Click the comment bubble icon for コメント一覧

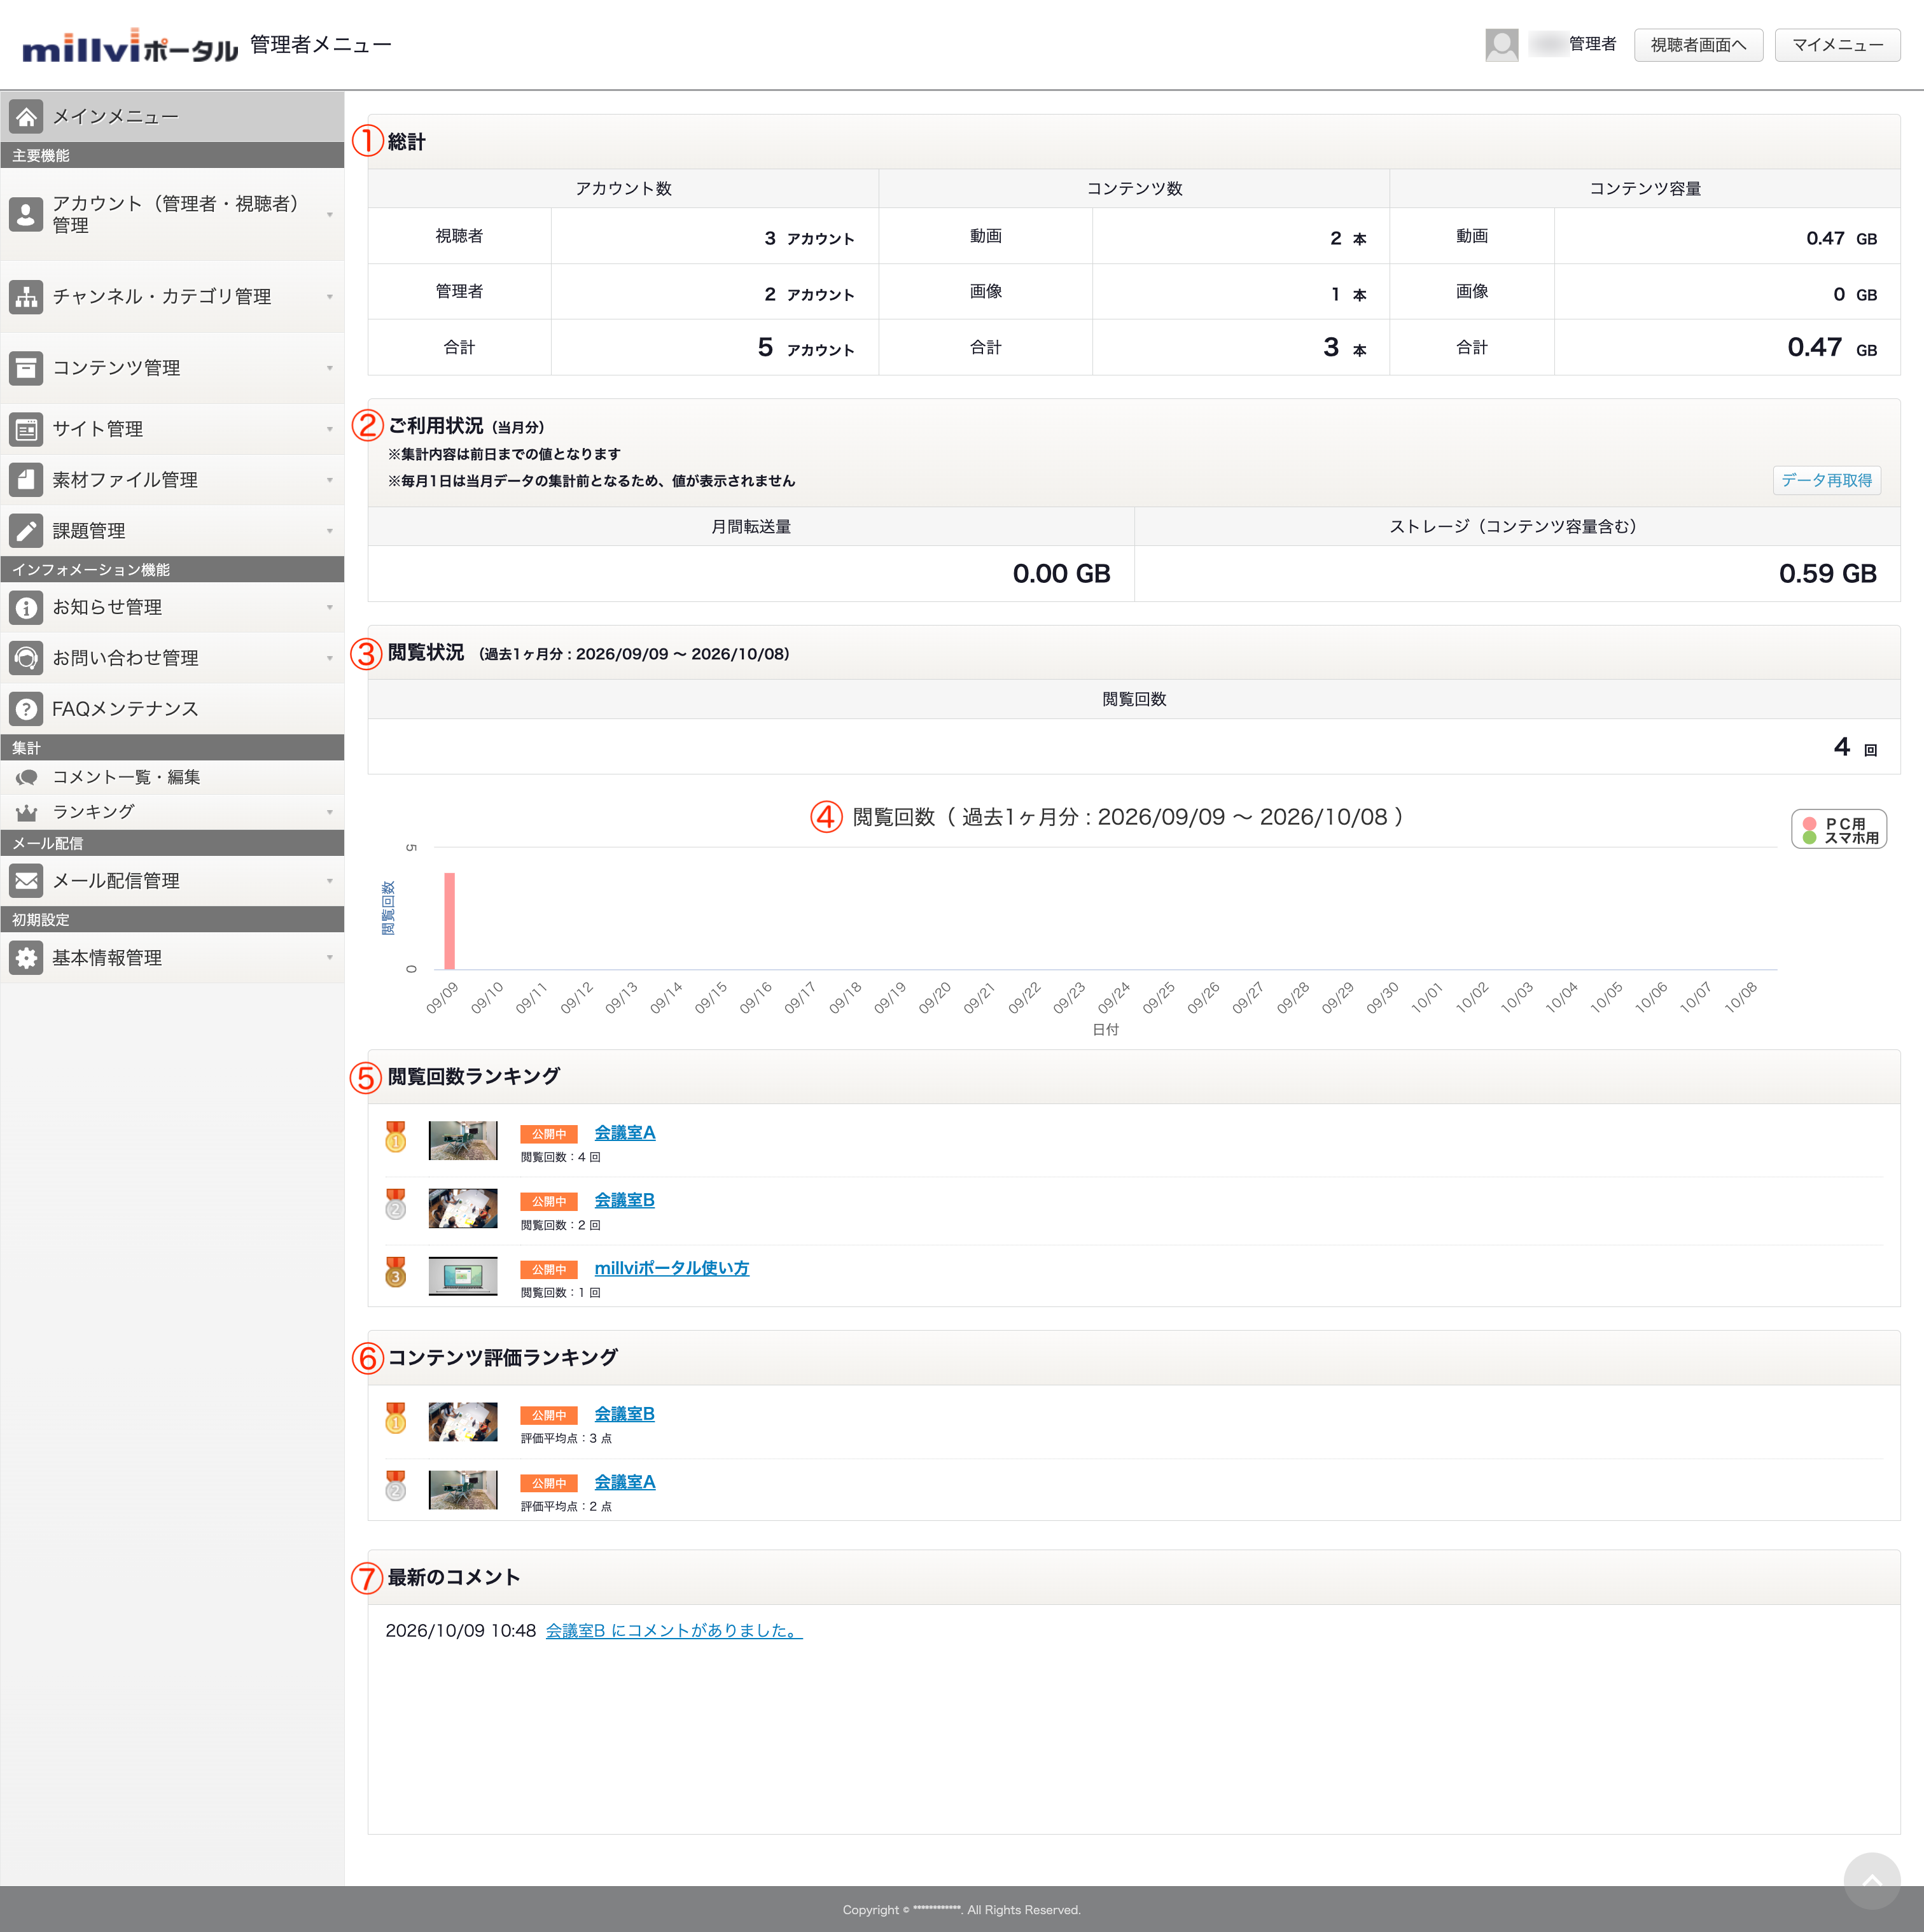tap(27, 777)
